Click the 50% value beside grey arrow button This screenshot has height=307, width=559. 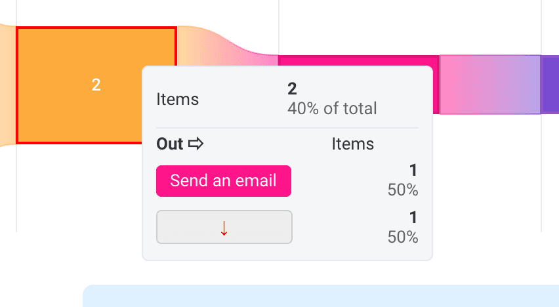click(x=403, y=237)
